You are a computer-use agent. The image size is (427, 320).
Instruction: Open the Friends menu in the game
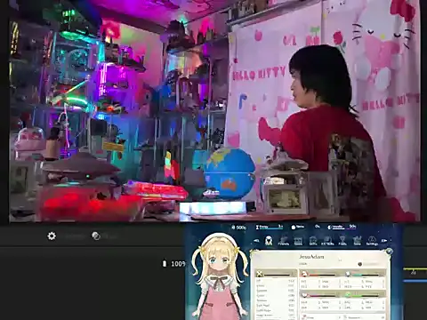(x=284, y=241)
